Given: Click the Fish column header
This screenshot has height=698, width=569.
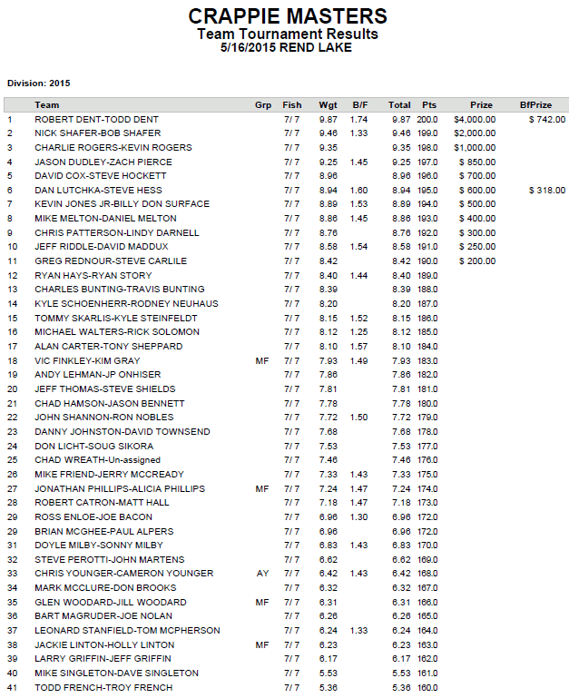Looking at the screenshot, I should [x=292, y=105].
